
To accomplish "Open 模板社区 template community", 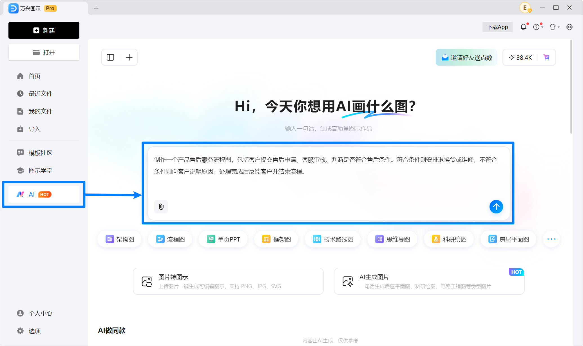I will (x=44, y=153).
